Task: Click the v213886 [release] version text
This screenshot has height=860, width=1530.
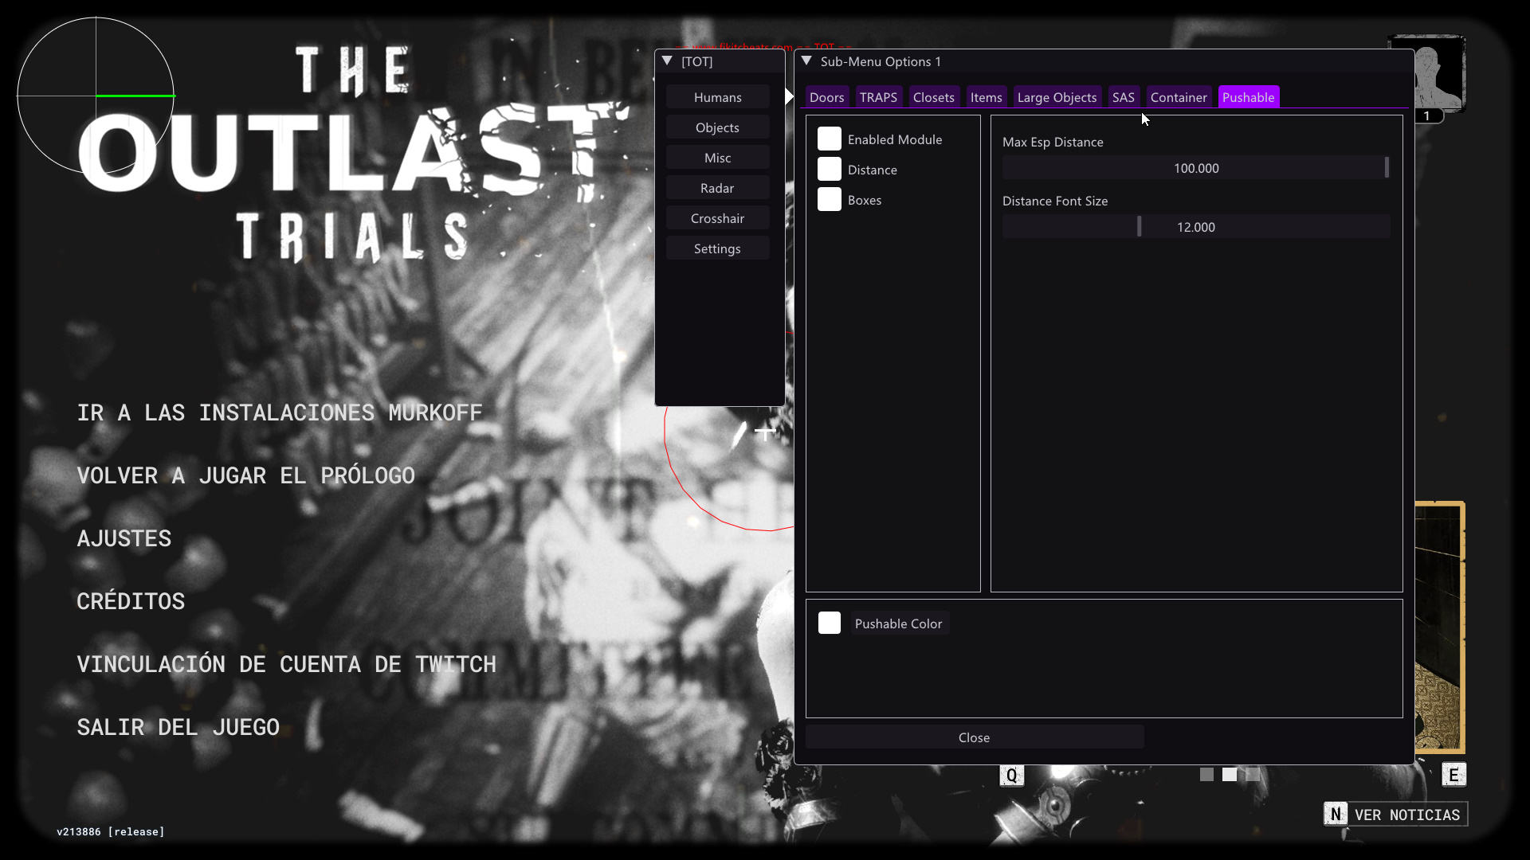Action: pos(111,831)
